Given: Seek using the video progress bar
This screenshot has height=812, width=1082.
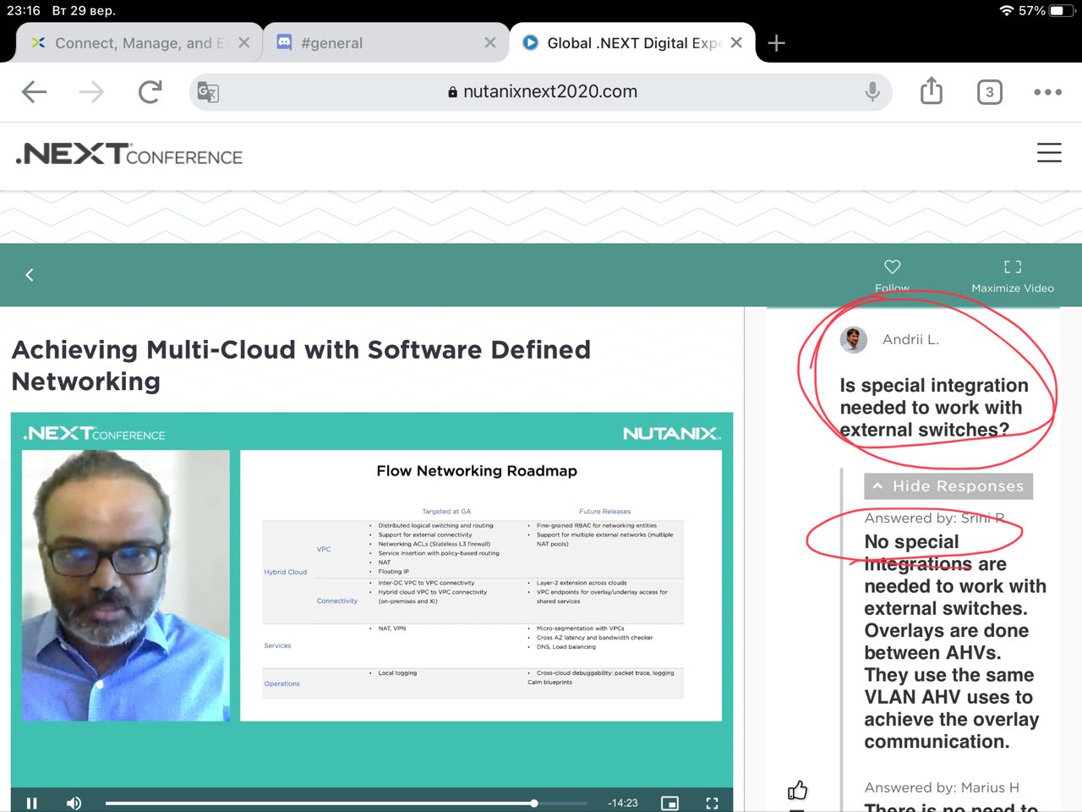Looking at the screenshot, I should [x=346, y=803].
